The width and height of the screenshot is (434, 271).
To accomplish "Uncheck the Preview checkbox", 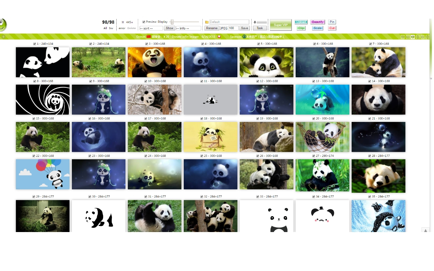I will [x=143, y=22].
